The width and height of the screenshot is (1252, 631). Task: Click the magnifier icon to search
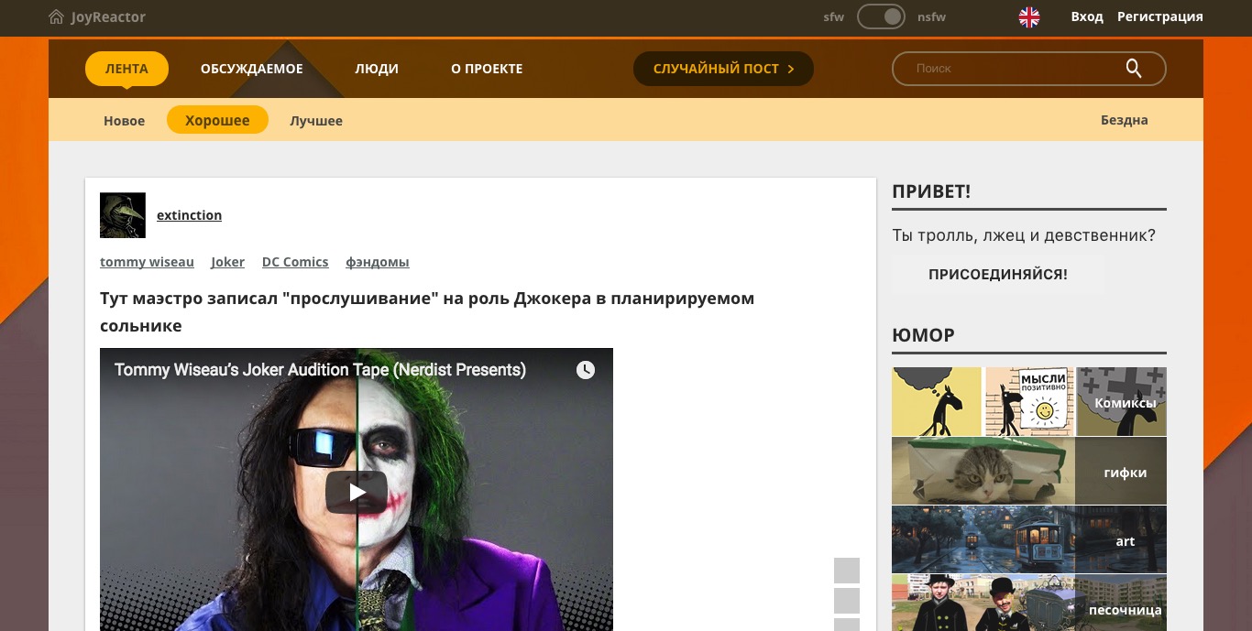point(1133,68)
